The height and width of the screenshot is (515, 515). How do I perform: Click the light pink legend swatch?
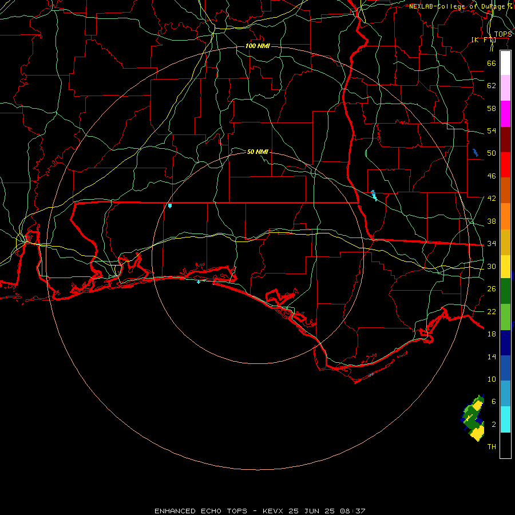click(505, 88)
